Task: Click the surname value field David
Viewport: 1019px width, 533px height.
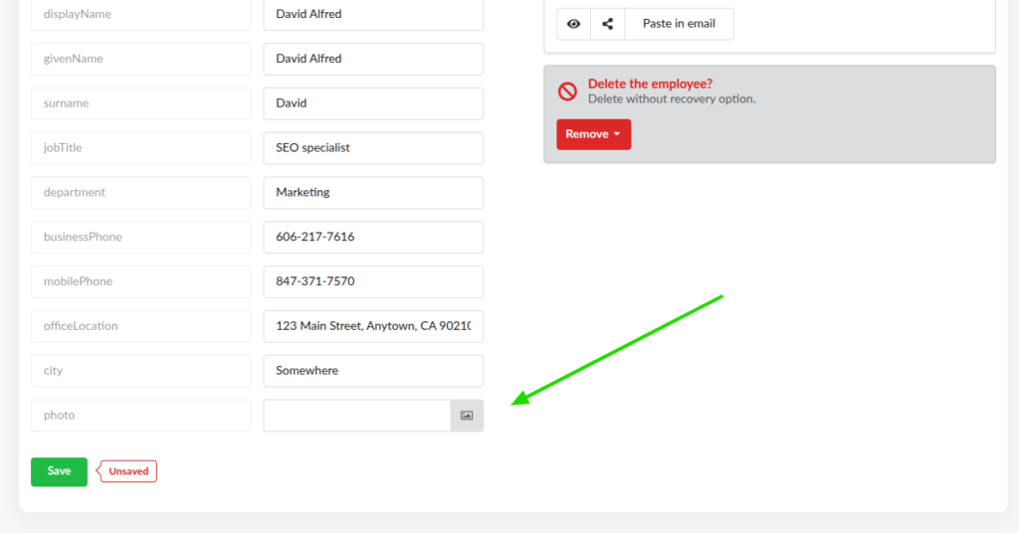Action: pos(373,103)
